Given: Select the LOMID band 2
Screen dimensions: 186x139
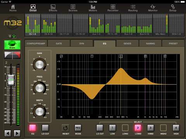Looking at the screenshot, I should [x=138, y=128].
